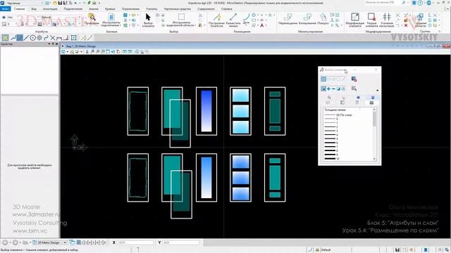Viewport: 451px width, 253px height.
Task: Switch to the Аннотации ribbon tab
Action: [50, 9]
